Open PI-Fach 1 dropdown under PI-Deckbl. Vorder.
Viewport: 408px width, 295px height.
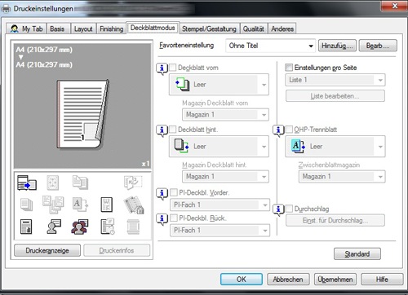click(x=220, y=205)
